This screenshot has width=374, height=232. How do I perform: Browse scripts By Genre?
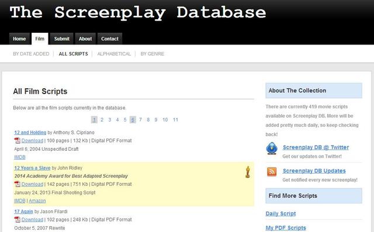[x=152, y=54]
